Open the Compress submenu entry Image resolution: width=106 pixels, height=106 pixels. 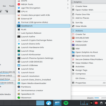click(x=89, y=74)
